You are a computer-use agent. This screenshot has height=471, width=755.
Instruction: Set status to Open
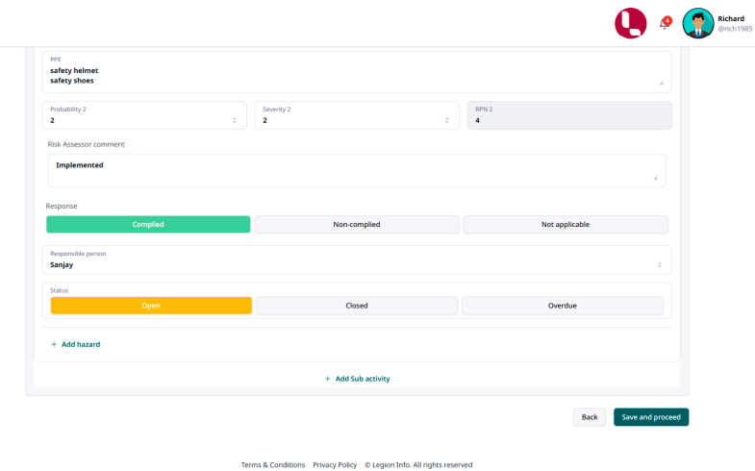[151, 306]
